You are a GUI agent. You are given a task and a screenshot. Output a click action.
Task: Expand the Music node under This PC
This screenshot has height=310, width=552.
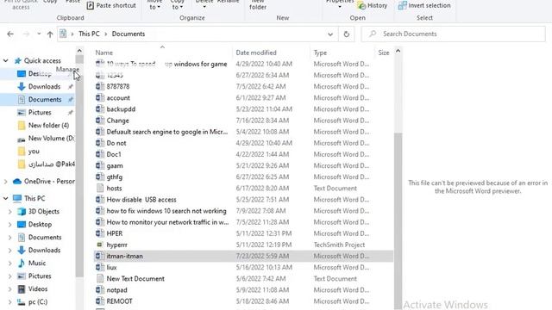click(x=9, y=263)
